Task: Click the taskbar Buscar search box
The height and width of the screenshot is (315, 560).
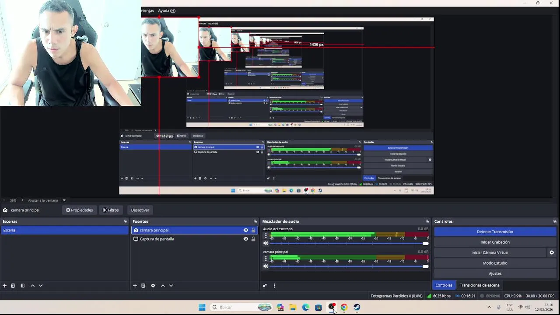Action: [241, 307]
